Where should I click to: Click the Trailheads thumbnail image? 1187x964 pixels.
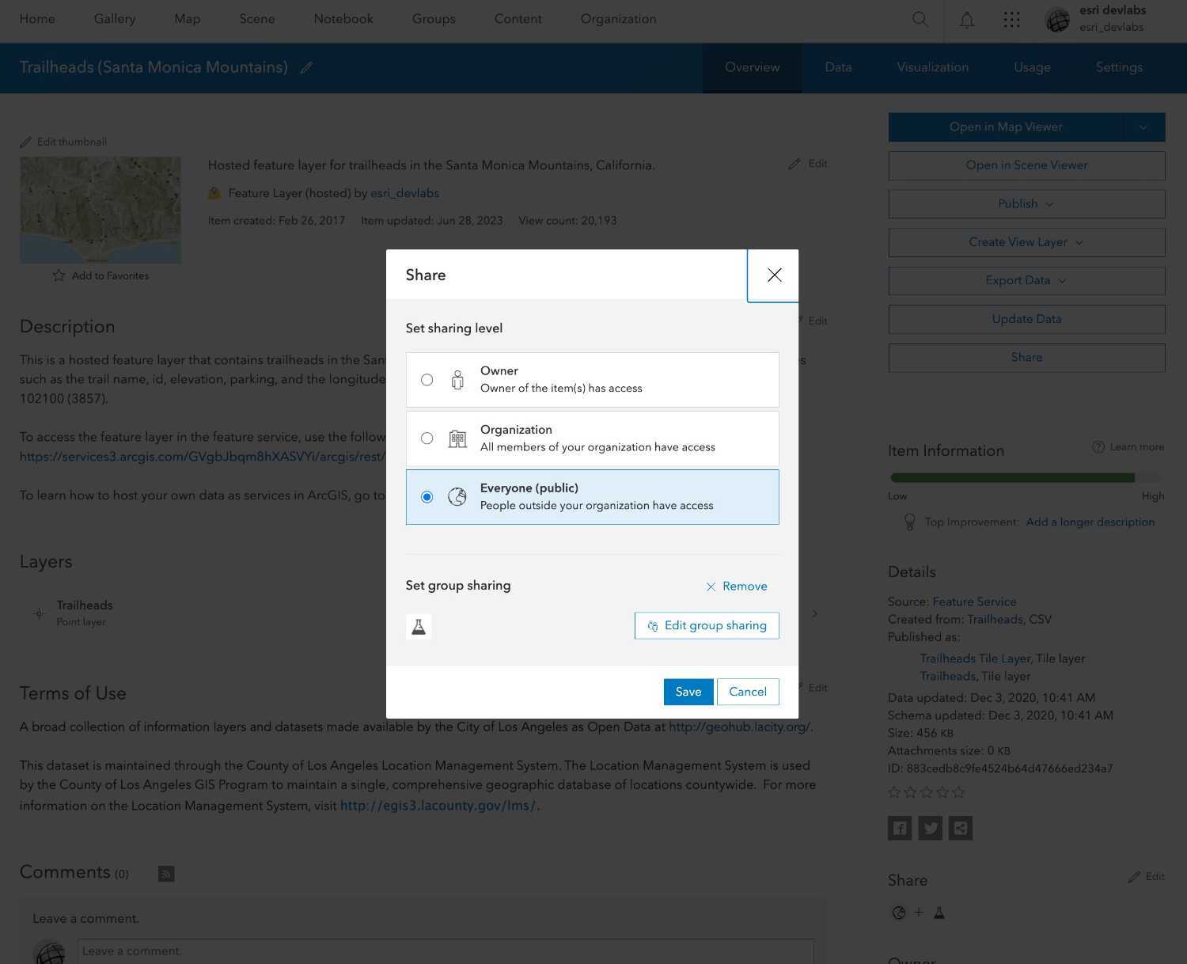click(x=100, y=209)
